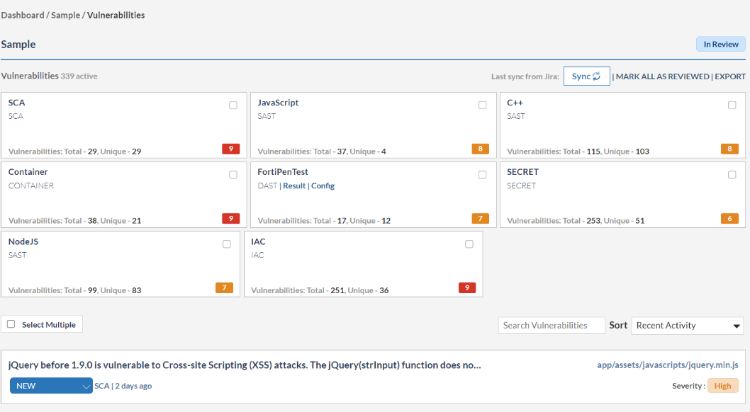Viewport: 750px width, 412px height.
Task: Tick the FortiPenTest card checkbox
Action: point(483,175)
